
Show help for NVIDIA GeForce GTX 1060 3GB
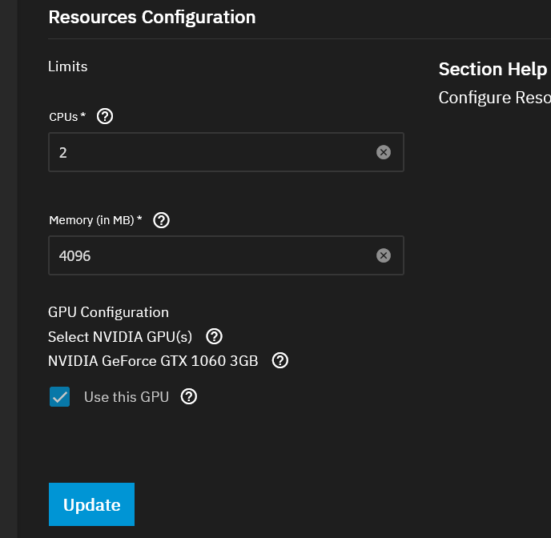pyautogui.click(x=280, y=360)
